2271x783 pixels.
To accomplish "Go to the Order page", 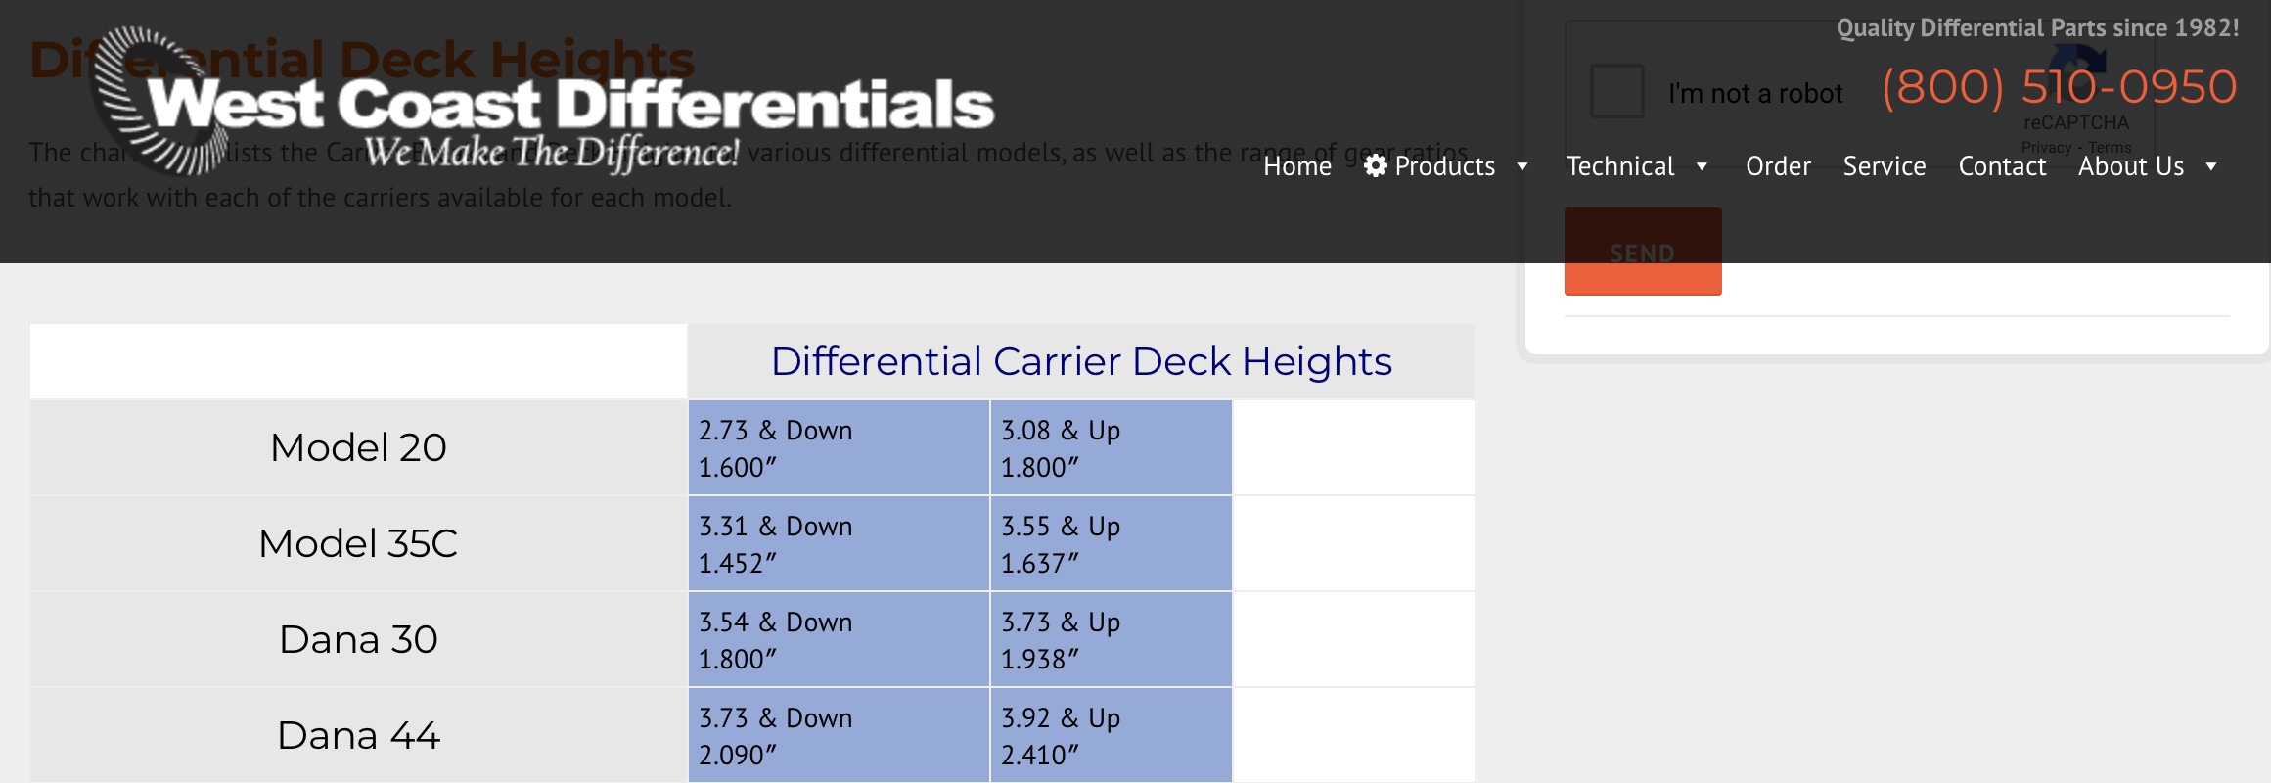I will click(x=1777, y=167).
